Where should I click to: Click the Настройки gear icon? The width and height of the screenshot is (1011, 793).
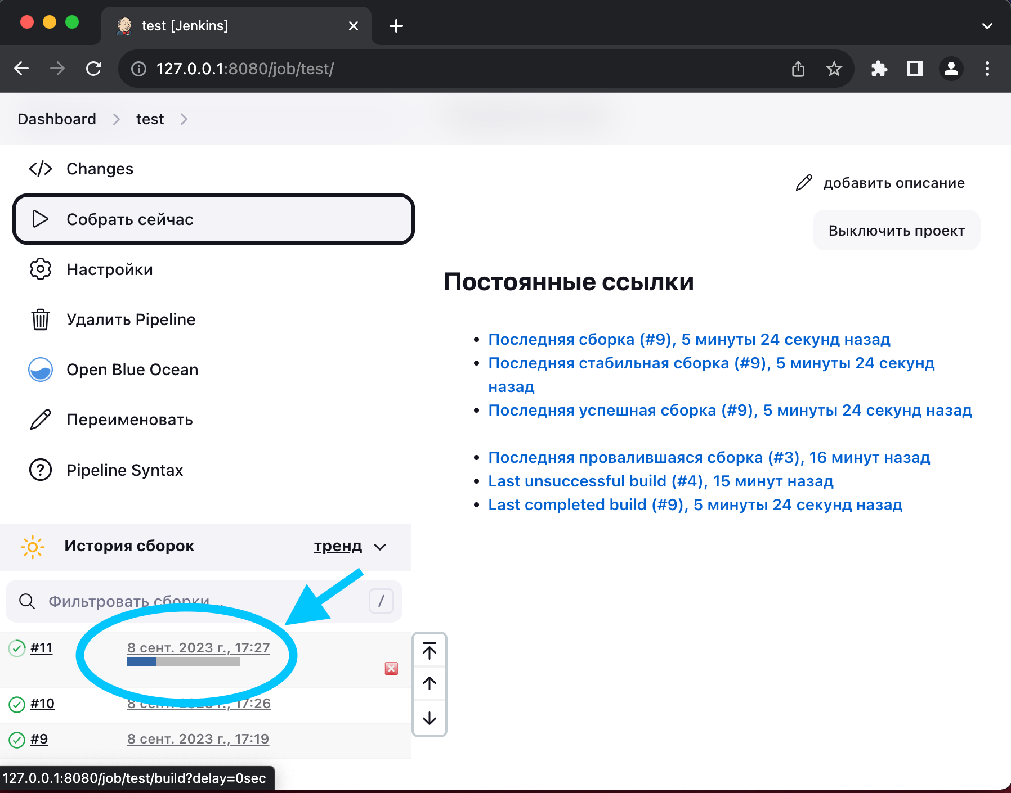click(41, 269)
